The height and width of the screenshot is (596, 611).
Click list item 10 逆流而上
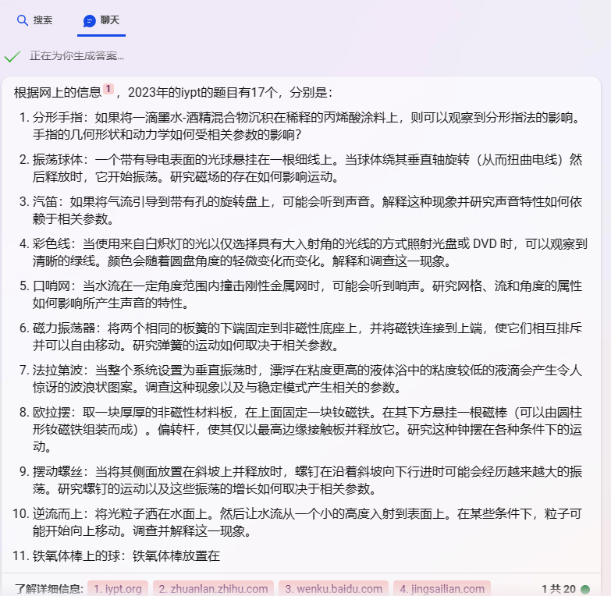pos(298,522)
